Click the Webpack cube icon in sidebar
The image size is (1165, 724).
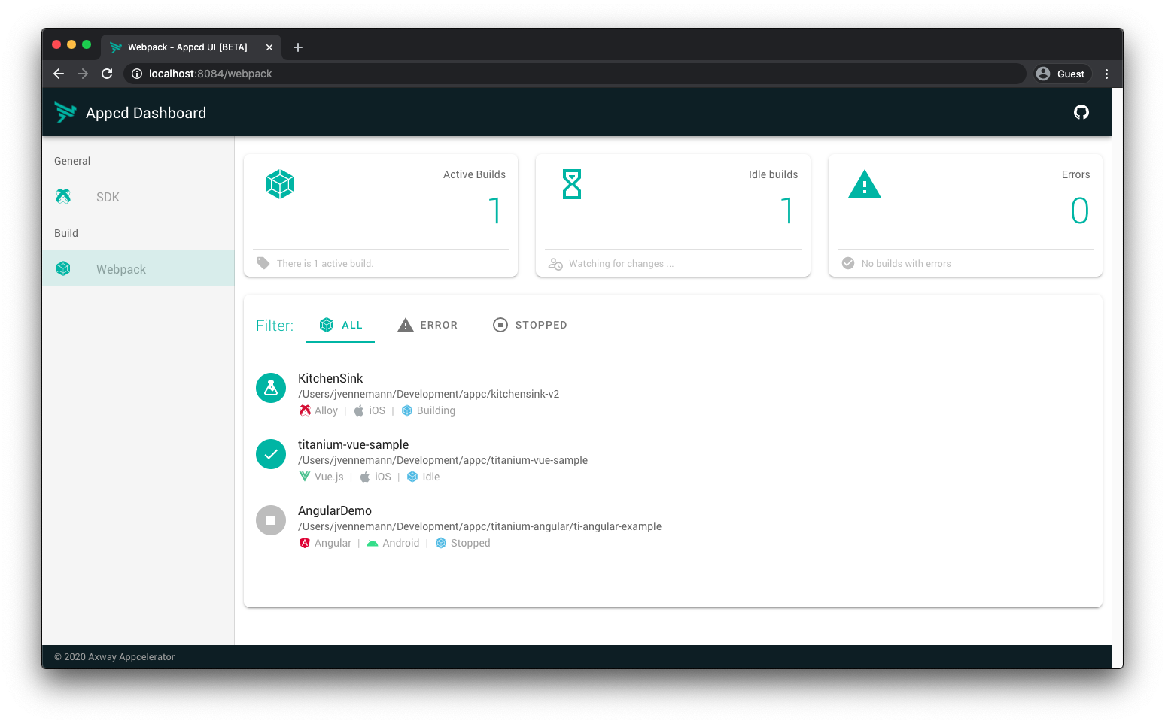point(63,268)
